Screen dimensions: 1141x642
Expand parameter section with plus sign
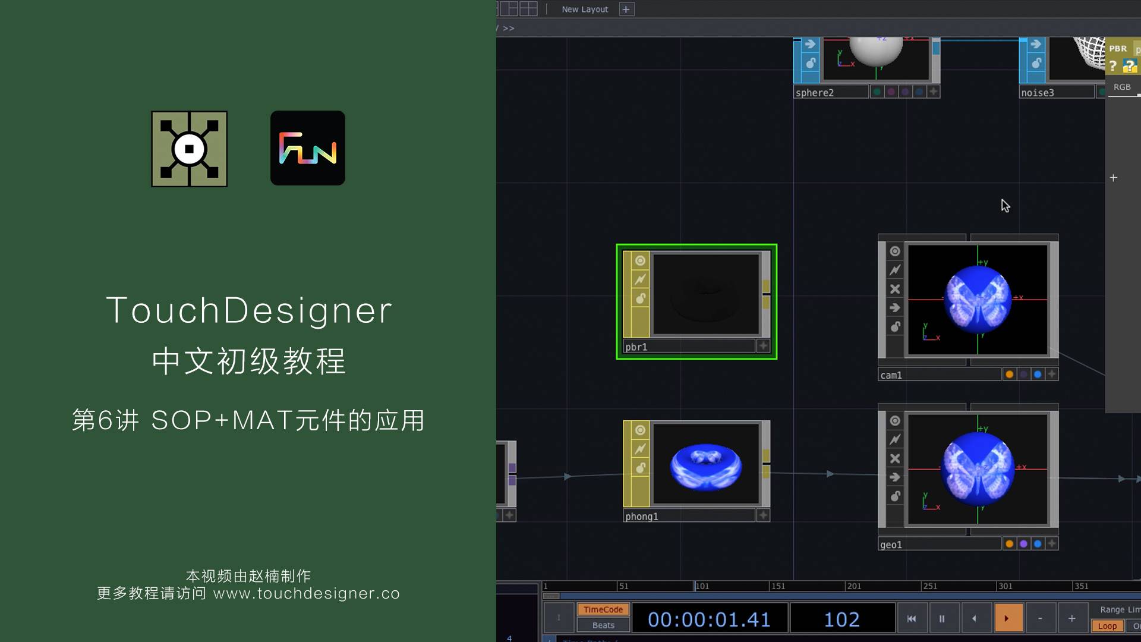pos(1114,178)
